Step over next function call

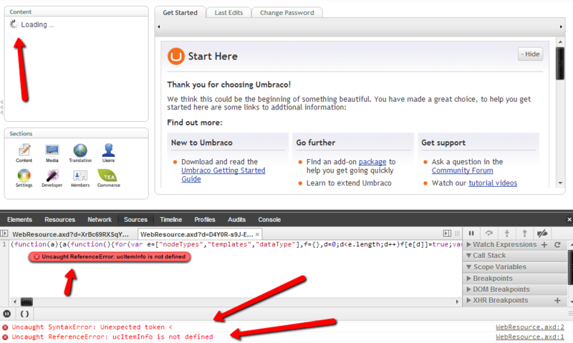(489, 233)
